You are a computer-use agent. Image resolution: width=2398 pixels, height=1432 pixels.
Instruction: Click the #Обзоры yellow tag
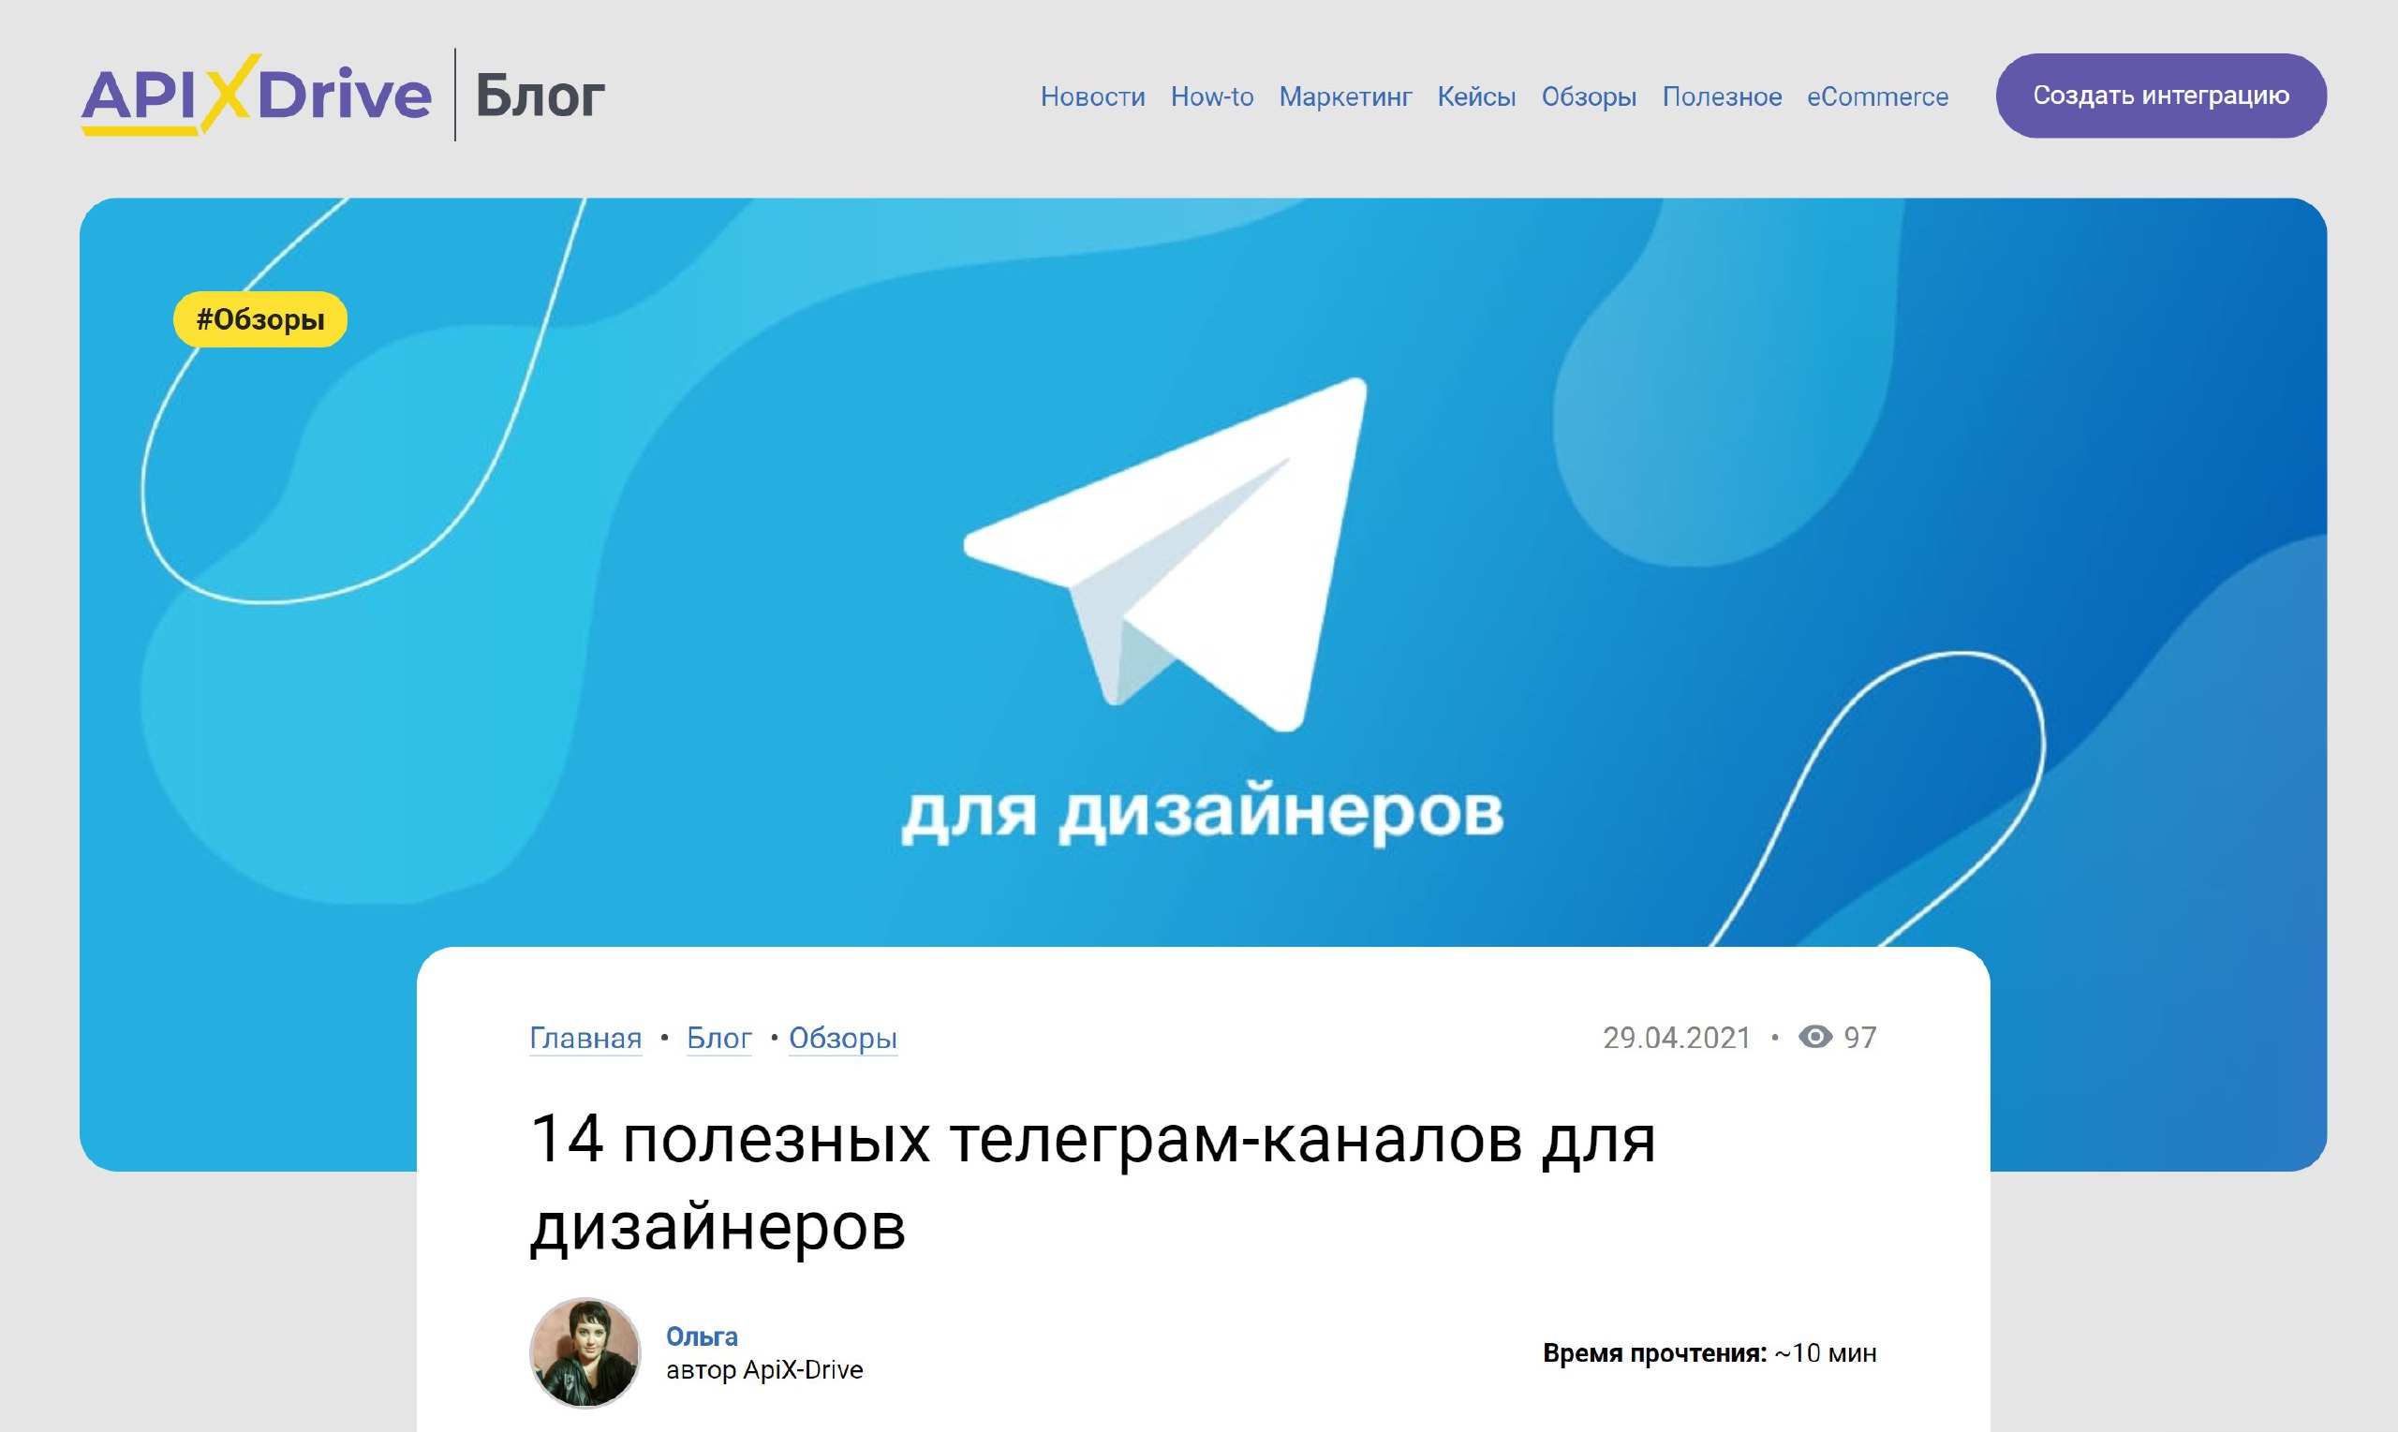point(260,319)
